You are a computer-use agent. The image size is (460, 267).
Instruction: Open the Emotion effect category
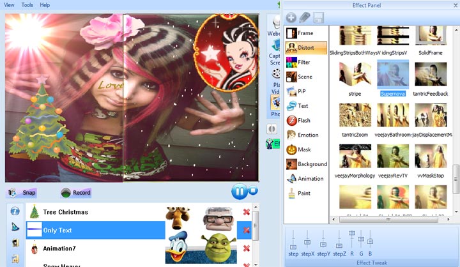pyautogui.click(x=306, y=135)
